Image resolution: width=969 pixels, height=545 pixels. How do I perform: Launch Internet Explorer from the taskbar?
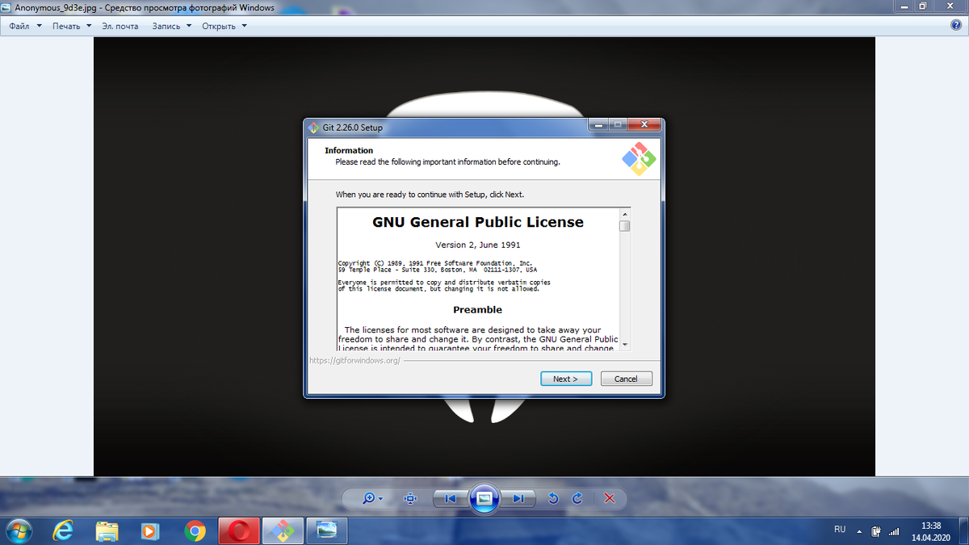pos(63,530)
